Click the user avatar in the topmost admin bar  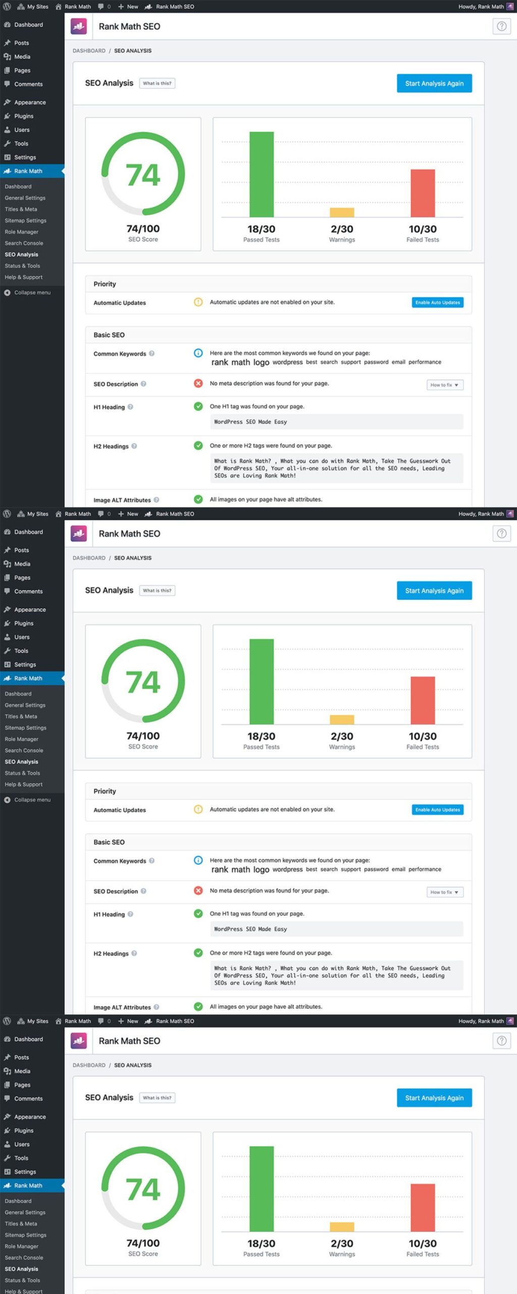[x=510, y=7]
